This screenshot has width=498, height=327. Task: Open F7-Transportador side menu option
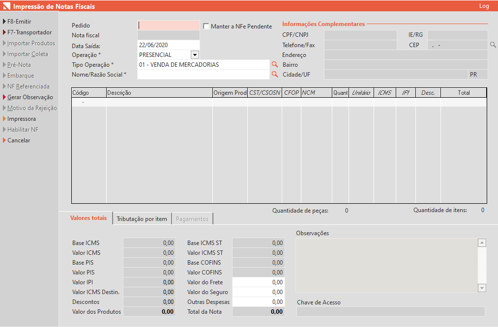(29, 32)
